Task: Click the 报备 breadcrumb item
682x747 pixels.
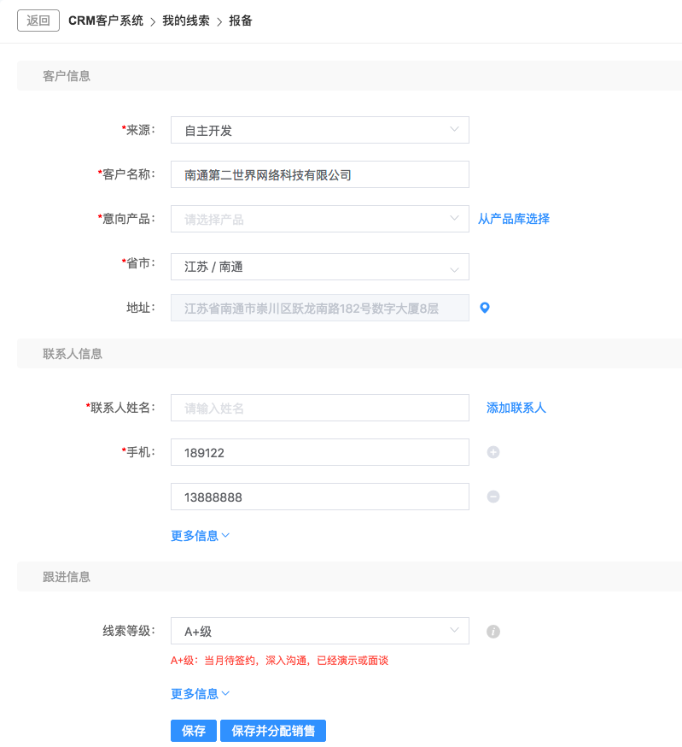Action: click(x=241, y=21)
